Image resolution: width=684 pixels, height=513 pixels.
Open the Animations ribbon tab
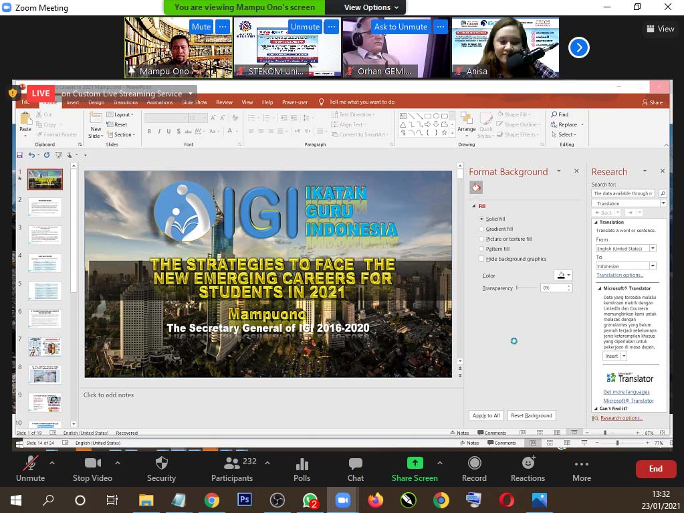160,102
